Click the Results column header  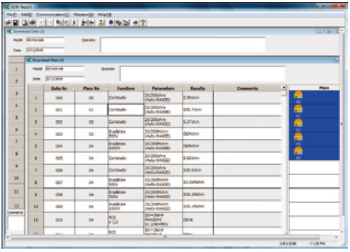coord(198,89)
